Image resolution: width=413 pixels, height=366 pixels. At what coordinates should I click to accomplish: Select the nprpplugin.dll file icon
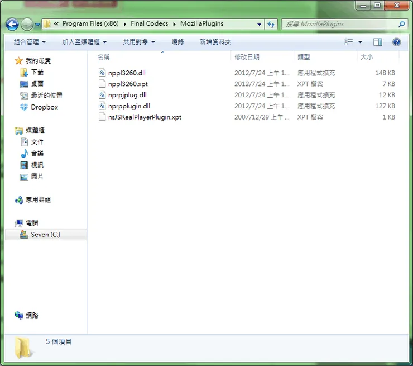click(102, 106)
